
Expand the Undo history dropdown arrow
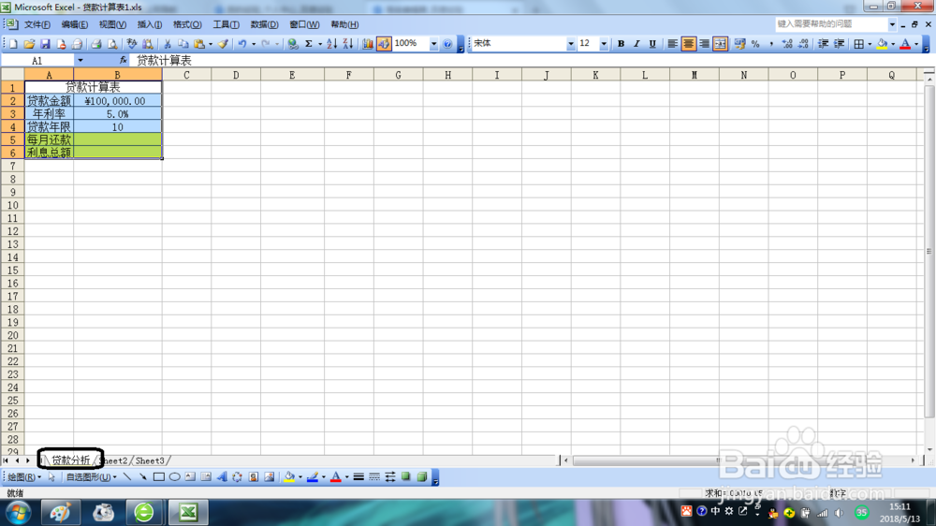coord(253,44)
